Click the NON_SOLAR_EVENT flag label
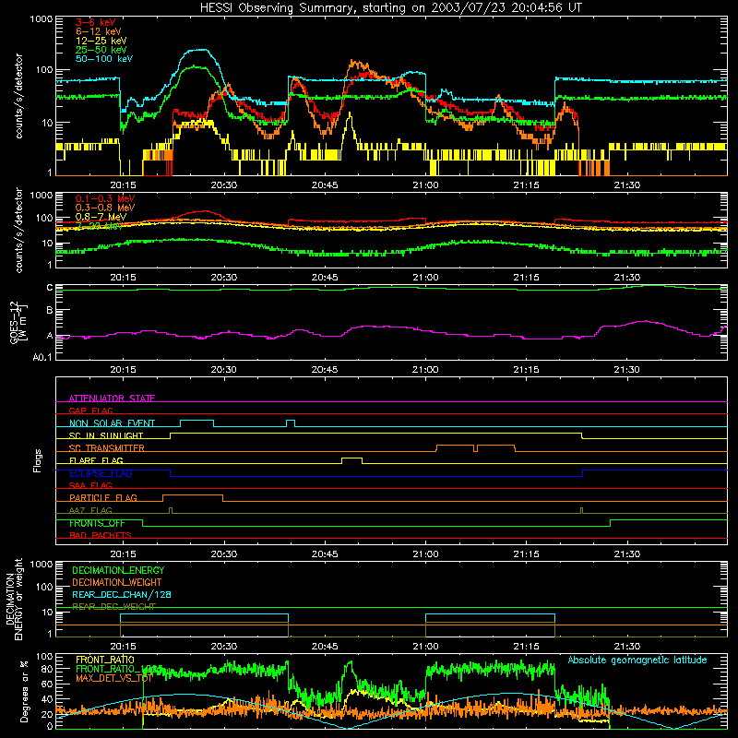 coord(112,423)
